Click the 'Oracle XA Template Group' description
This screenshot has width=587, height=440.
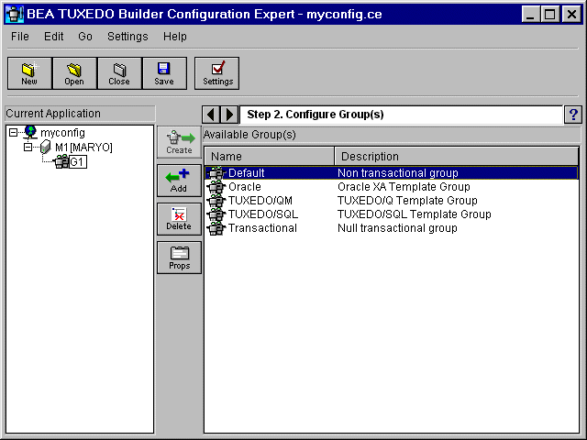pos(404,187)
